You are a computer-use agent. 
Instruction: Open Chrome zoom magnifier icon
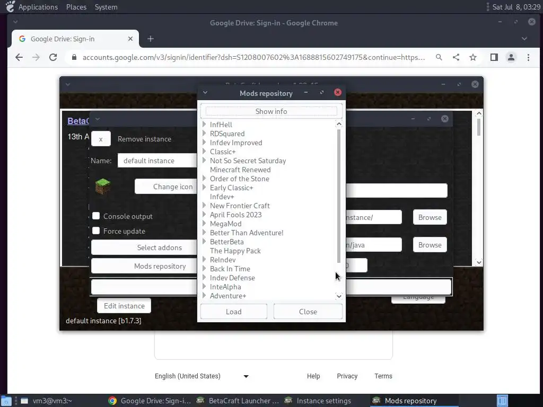439,57
